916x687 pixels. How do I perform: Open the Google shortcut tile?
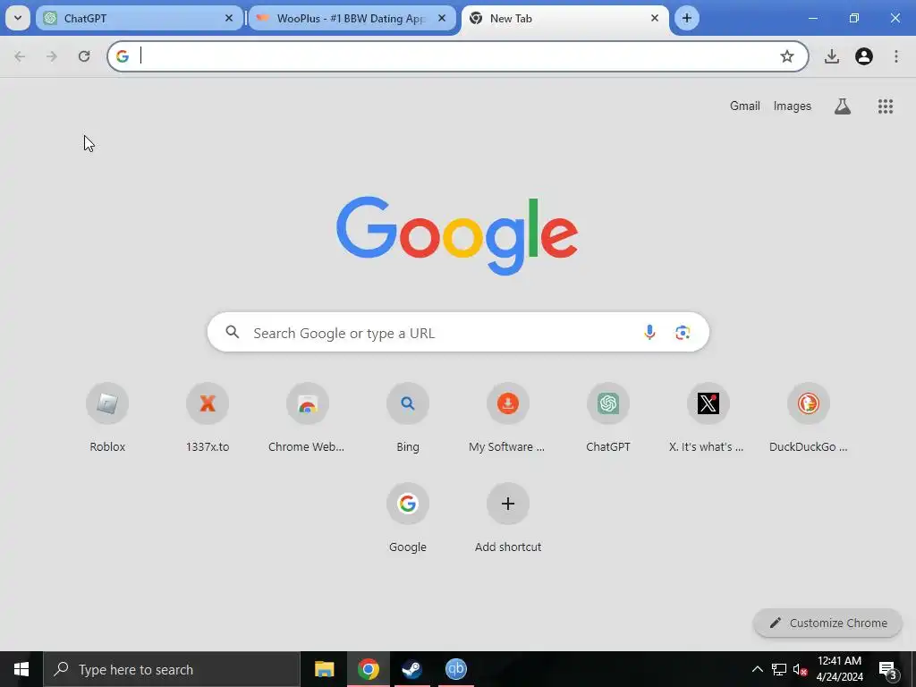pos(408,518)
